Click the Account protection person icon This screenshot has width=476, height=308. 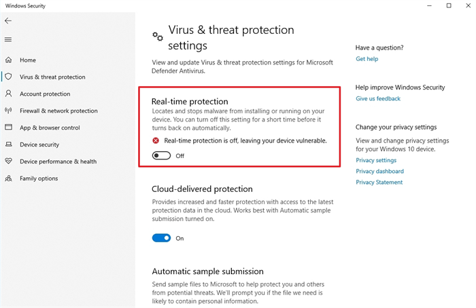click(x=8, y=94)
